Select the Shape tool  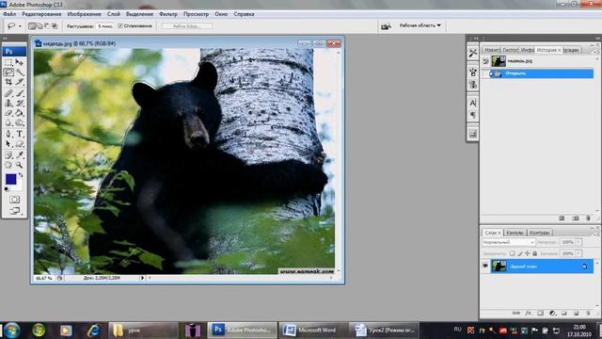tap(19, 144)
